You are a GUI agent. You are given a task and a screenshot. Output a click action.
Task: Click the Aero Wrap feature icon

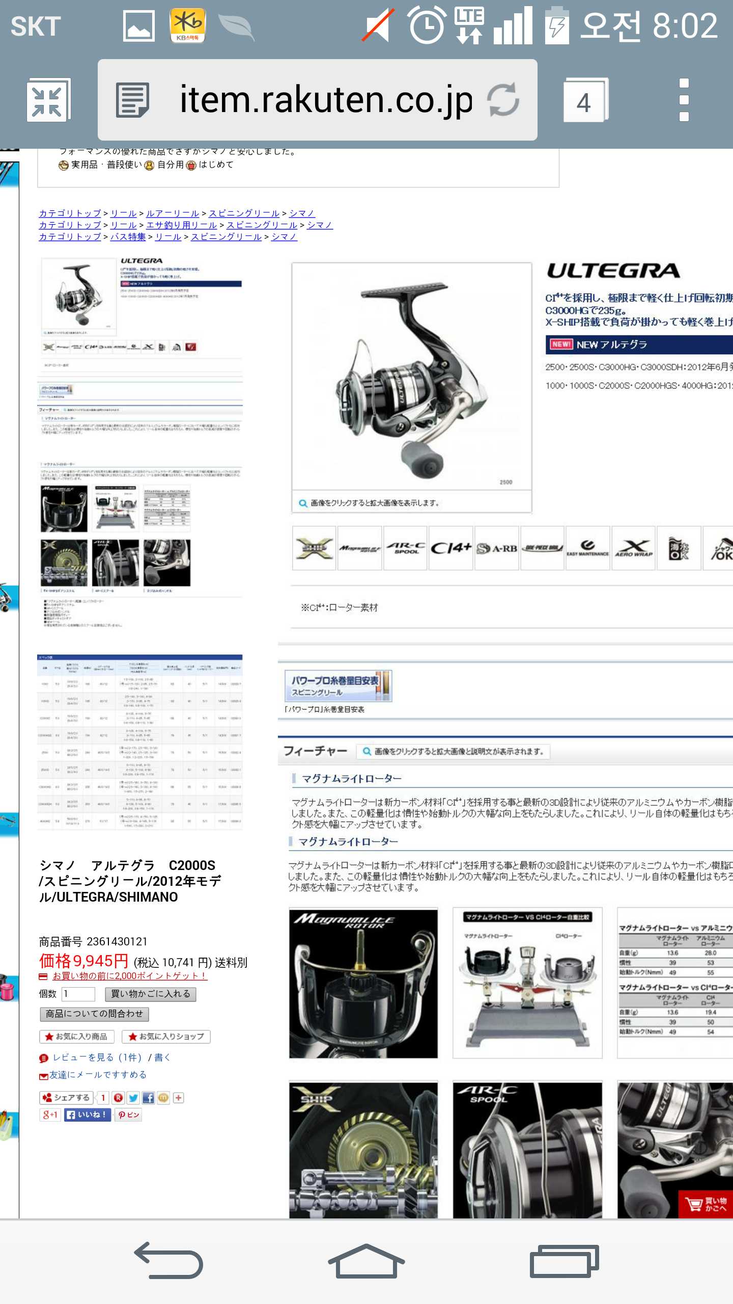pos(634,548)
